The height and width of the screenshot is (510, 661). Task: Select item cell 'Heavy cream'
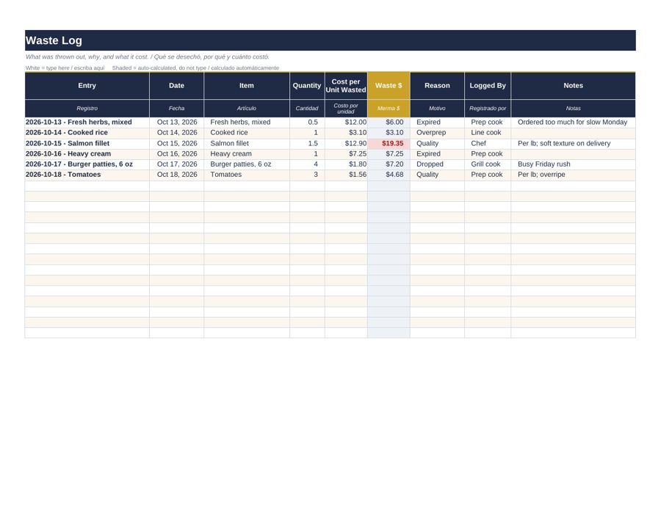click(247, 153)
